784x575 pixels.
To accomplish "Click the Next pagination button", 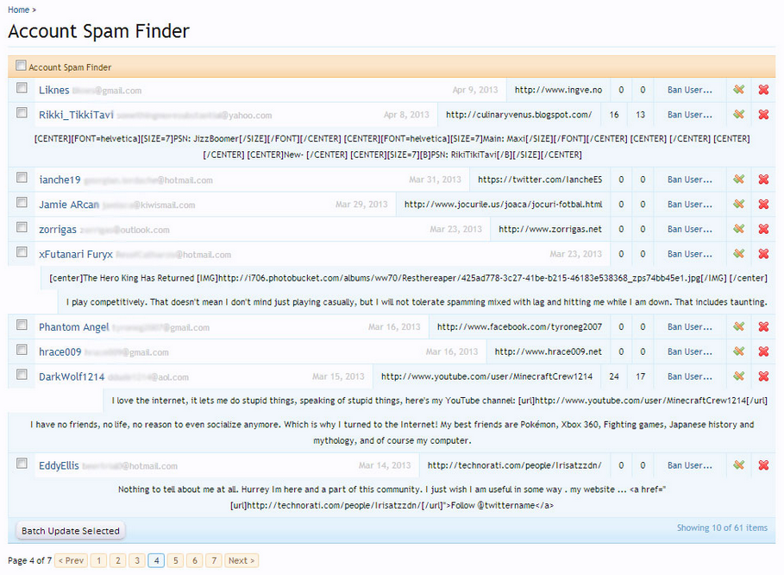I will (241, 560).
